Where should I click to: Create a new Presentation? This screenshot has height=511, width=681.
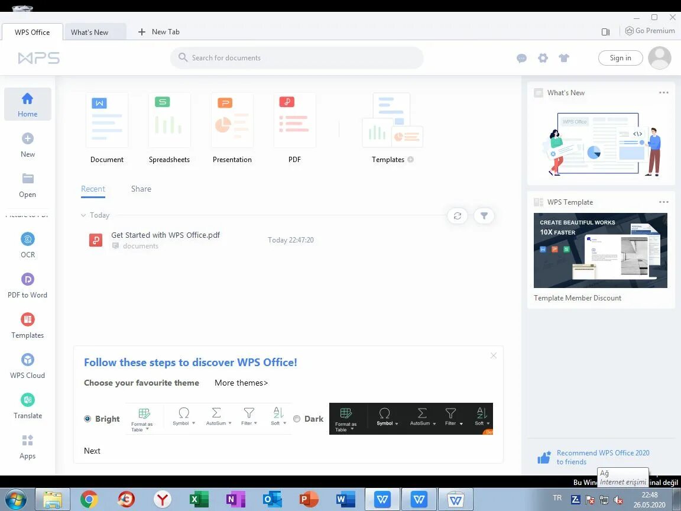232,128
